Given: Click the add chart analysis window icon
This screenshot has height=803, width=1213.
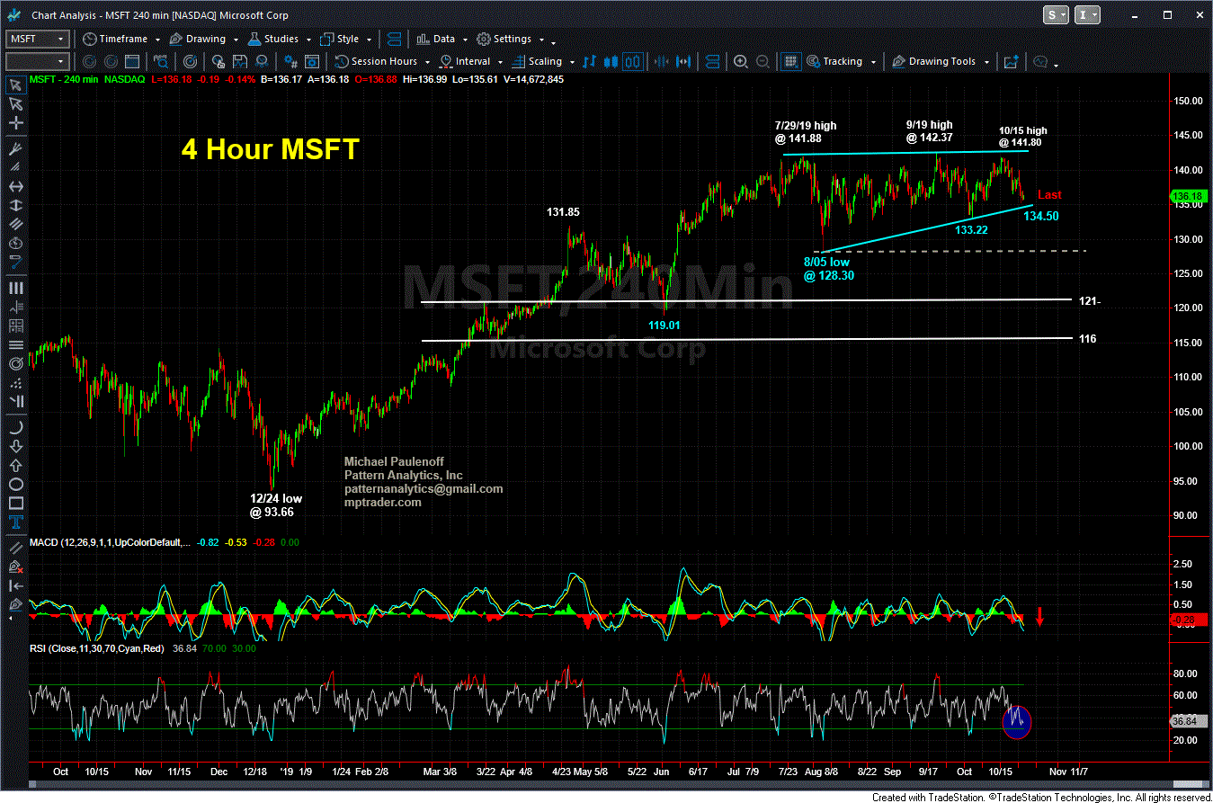Looking at the screenshot, I should coord(1011,62).
